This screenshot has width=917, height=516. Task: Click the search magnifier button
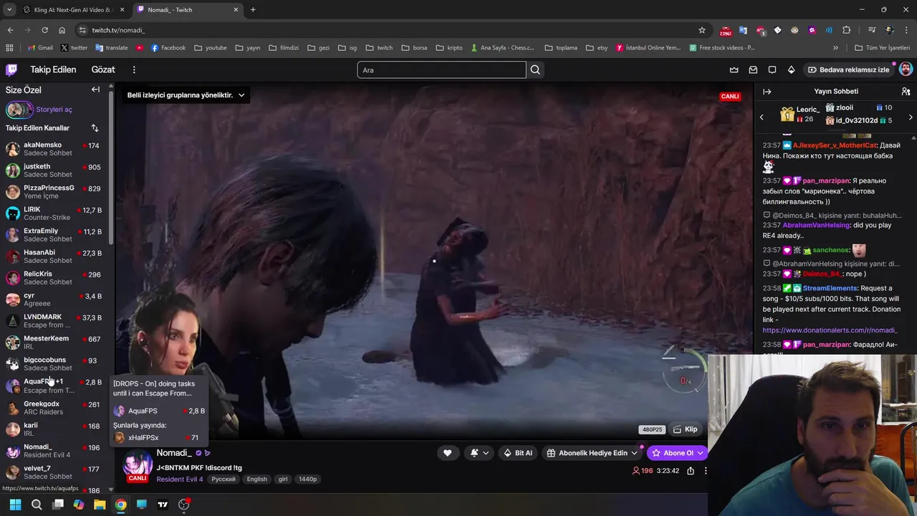click(535, 70)
